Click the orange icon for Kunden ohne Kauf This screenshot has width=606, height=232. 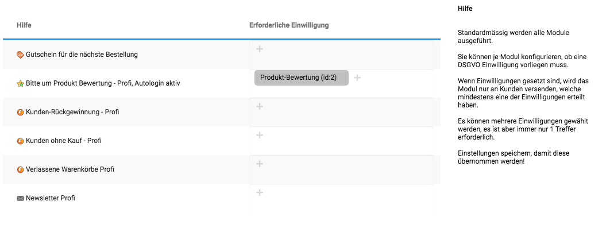21,141
